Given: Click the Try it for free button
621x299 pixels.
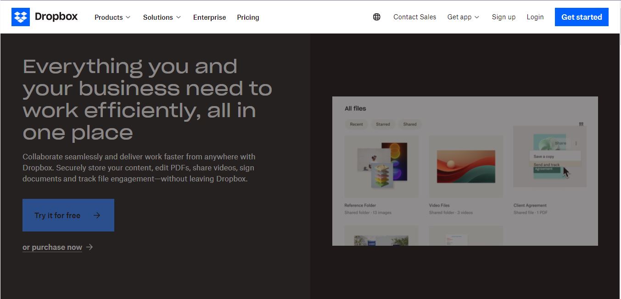Looking at the screenshot, I should (68, 215).
